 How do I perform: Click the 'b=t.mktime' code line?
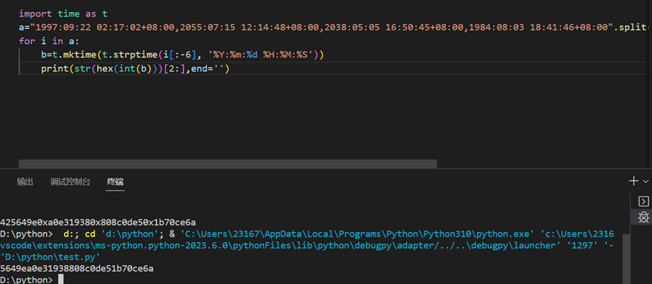click(x=182, y=55)
